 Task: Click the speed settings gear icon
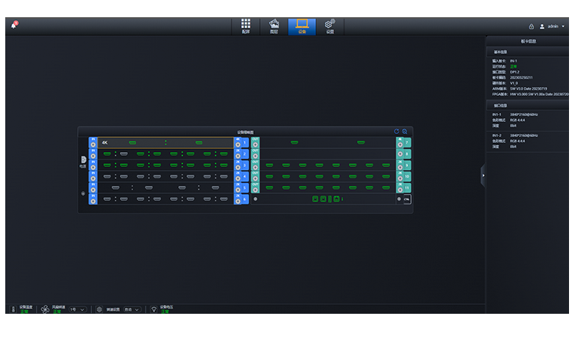point(100,309)
